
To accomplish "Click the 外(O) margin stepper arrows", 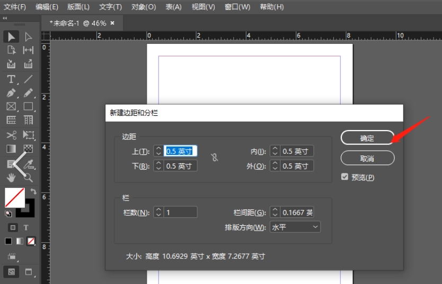I will (275, 166).
